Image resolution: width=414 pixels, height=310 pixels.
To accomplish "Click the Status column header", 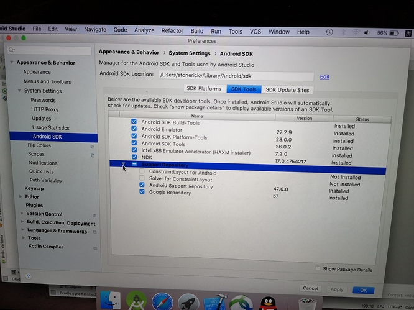I will point(362,119).
